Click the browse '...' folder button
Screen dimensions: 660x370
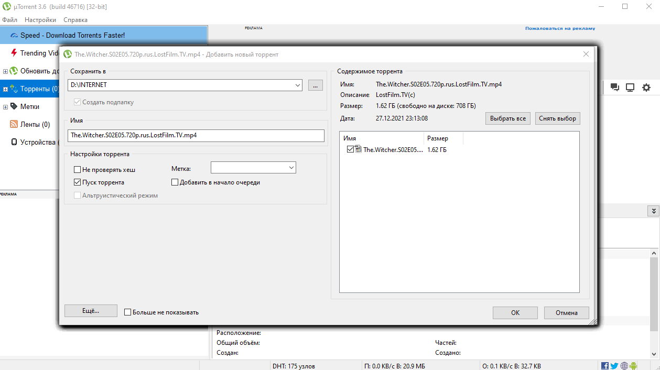tap(316, 85)
